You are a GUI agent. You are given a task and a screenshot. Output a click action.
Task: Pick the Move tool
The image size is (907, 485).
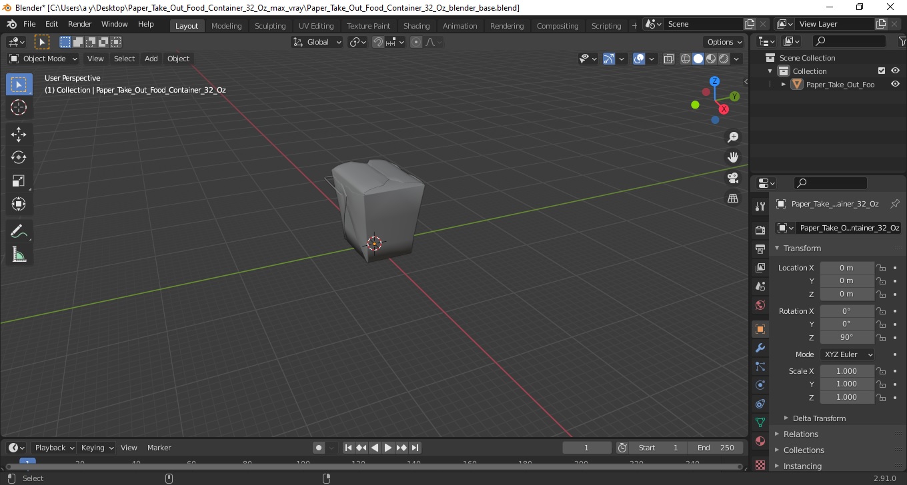pyautogui.click(x=19, y=135)
